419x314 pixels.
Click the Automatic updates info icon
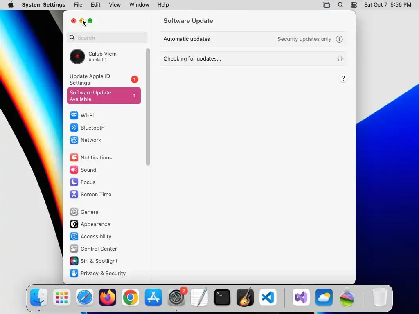339,39
